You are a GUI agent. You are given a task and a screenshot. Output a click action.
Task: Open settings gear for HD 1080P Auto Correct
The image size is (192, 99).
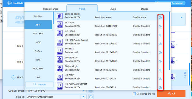click(x=160, y=44)
